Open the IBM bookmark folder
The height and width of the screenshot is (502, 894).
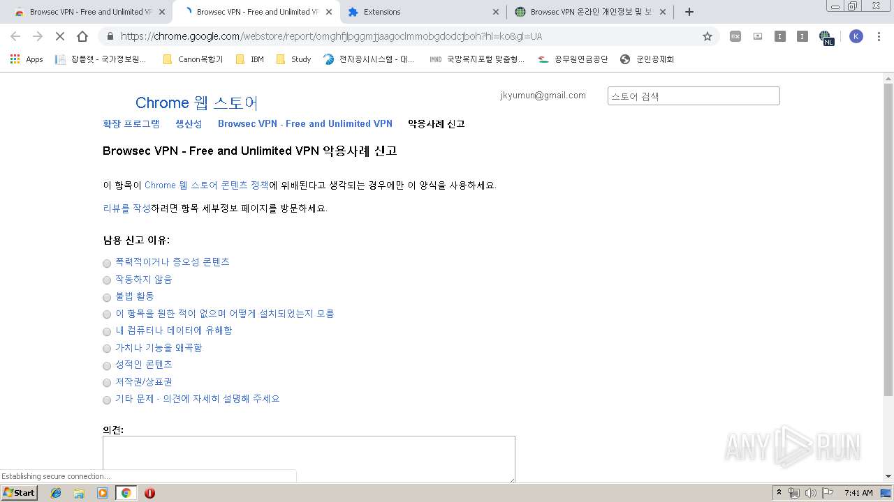[x=250, y=59]
